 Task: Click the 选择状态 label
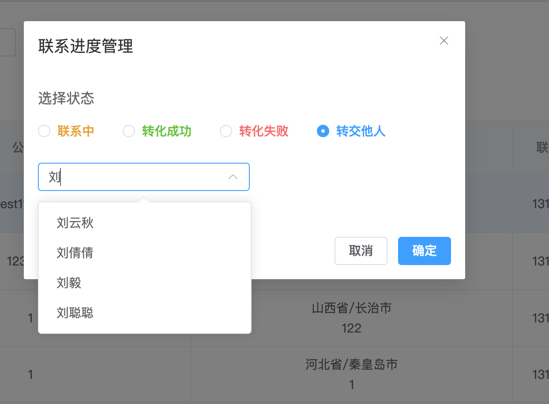[x=66, y=98]
